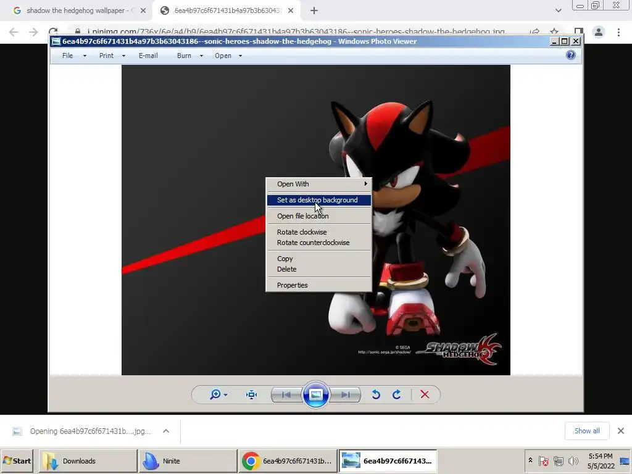Delete photo with red X icon
Viewport: 632px width, 474px height.
point(425,394)
